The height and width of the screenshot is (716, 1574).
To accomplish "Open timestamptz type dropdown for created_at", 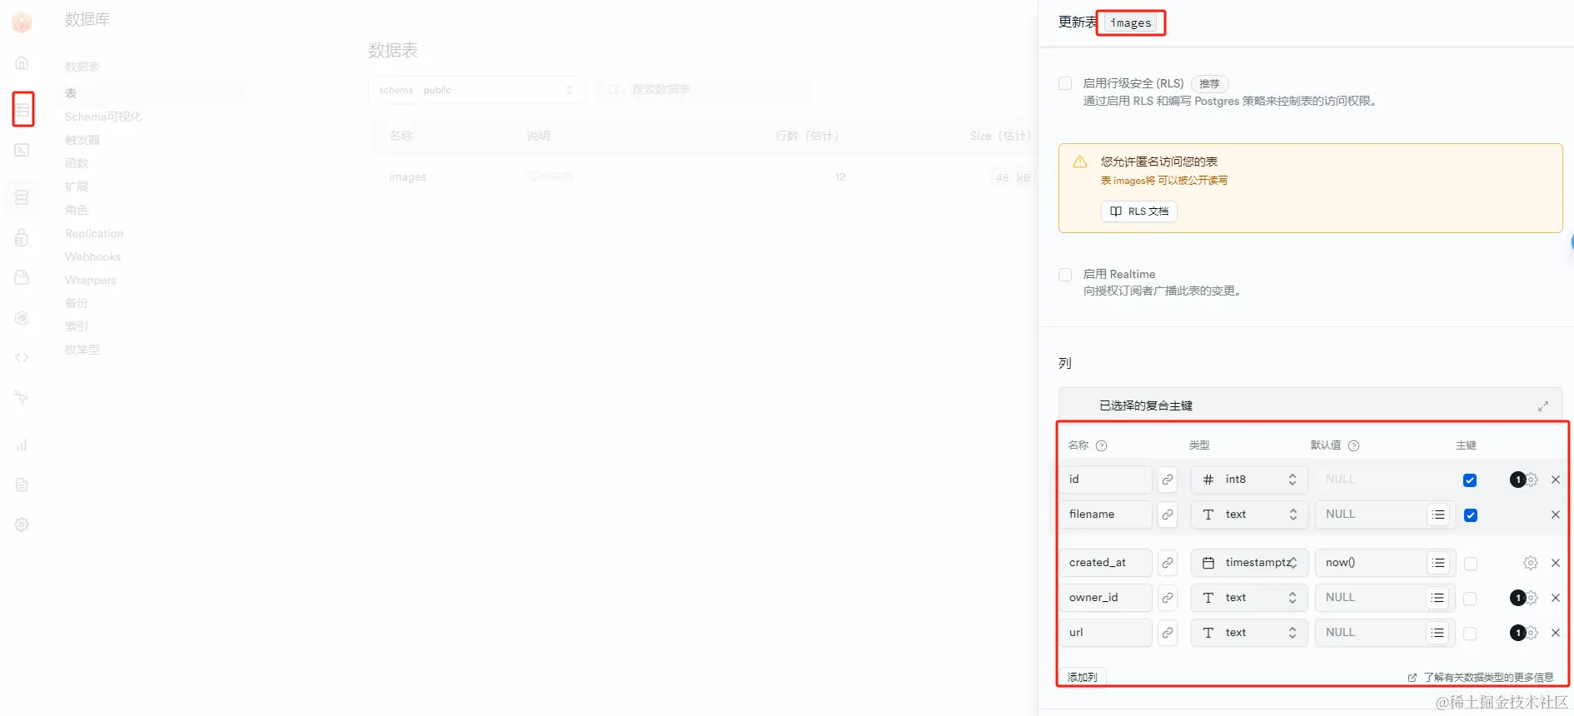I will (x=1249, y=563).
